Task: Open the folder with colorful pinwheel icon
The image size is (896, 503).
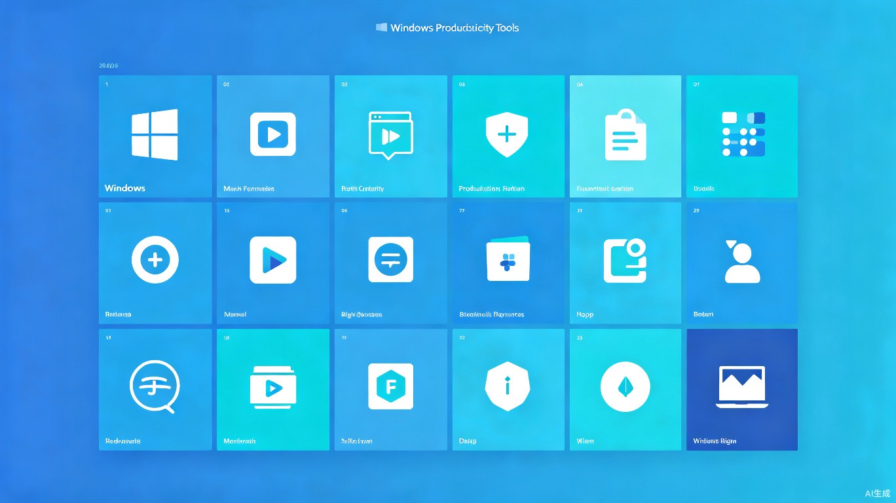Action: tap(508, 259)
